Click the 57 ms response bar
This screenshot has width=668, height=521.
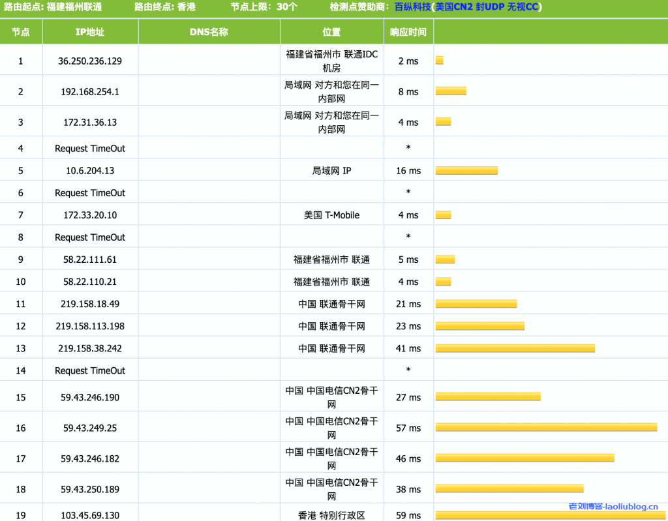click(x=546, y=428)
